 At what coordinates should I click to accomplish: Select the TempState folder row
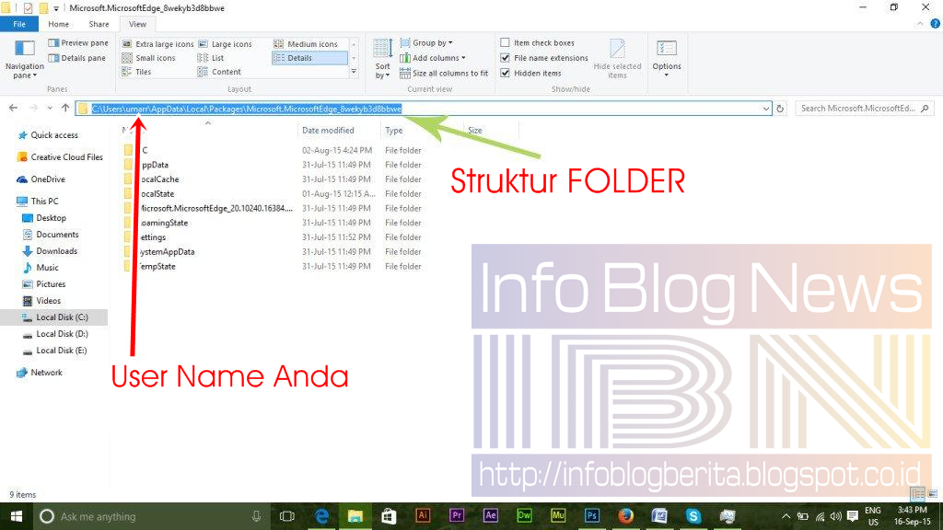[274, 266]
